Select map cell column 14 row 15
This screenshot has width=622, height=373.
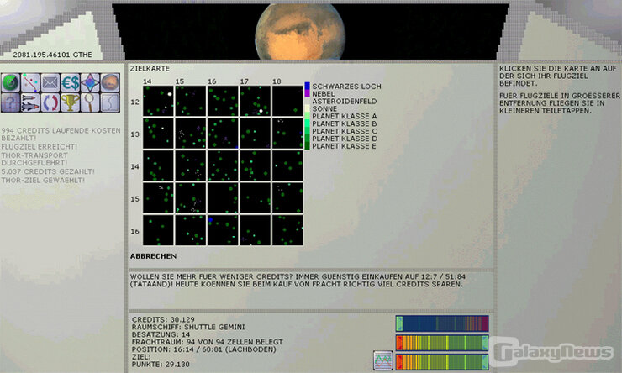(158, 197)
